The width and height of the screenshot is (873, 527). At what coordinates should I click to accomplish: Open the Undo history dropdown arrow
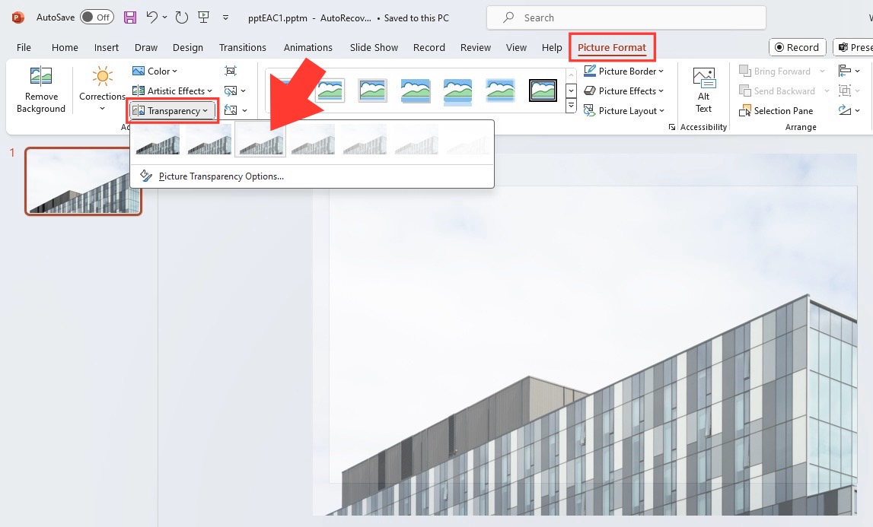pyautogui.click(x=165, y=17)
